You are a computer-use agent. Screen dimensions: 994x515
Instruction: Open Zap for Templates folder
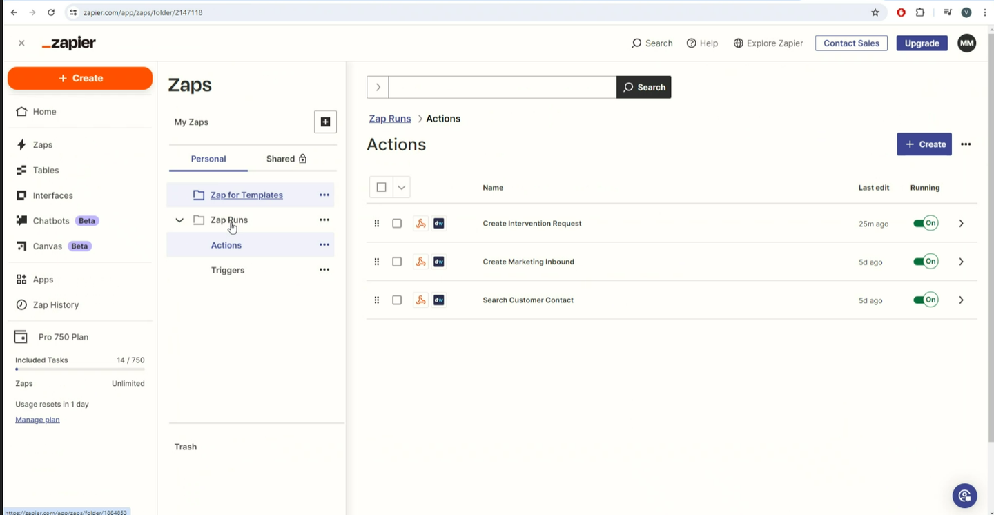tap(246, 195)
